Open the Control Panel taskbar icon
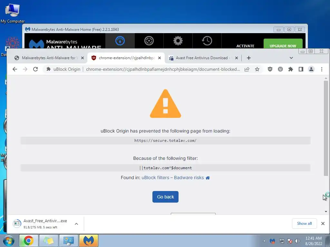This screenshot has height=247, width=330. tap(68, 241)
